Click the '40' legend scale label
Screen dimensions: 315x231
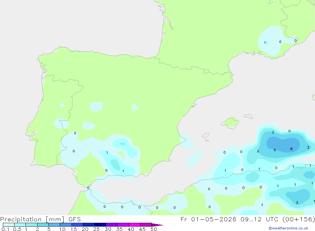tap(131, 229)
